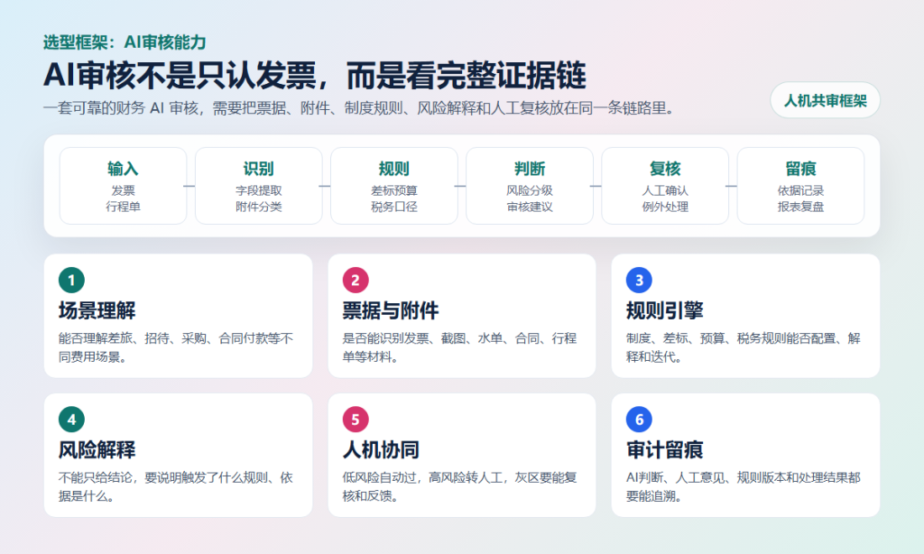This screenshot has width=924, height=554.
Task: Click the 人机协同 card title
Action: 381,450
